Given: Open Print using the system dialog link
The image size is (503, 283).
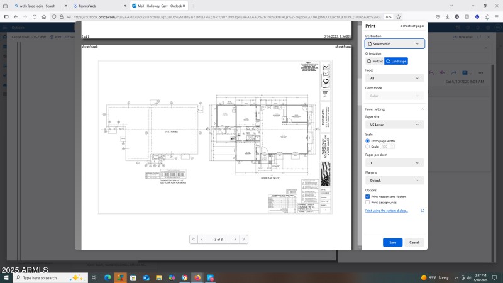Looking at the screenshot, I should point(392,211).
